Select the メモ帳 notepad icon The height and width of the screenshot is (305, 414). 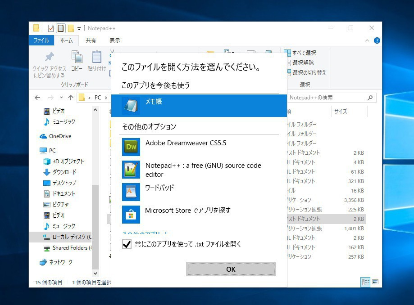point(131,105)
